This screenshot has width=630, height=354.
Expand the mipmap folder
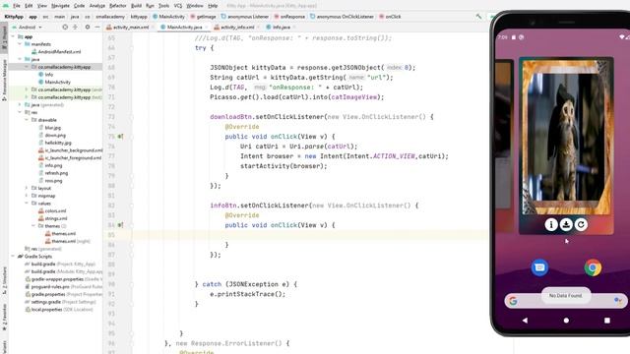point(27,196)
